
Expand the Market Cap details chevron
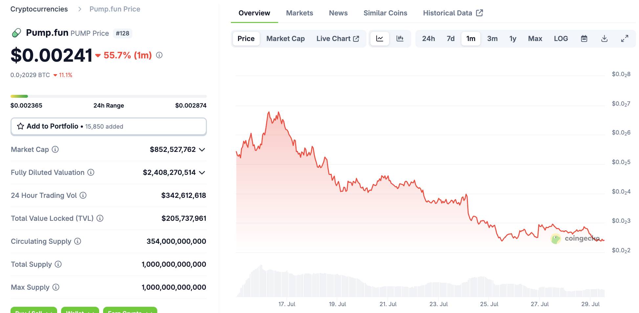[203, 150]
